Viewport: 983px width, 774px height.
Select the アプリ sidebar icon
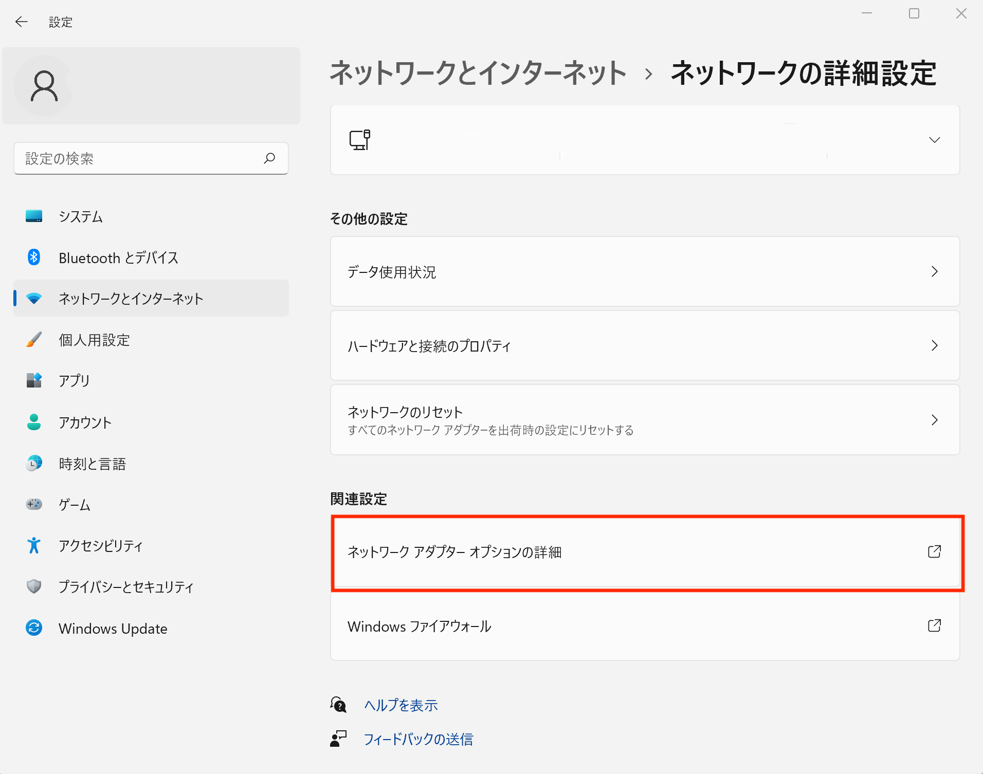pyautogui.click(x=33, y=381)
